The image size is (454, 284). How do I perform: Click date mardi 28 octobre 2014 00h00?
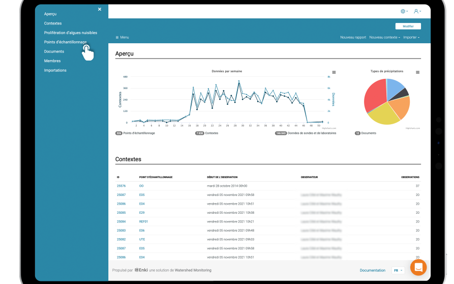point(227,186)
